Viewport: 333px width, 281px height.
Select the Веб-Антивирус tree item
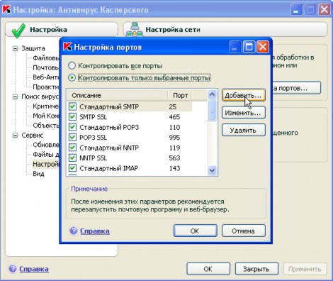point(45,77)
